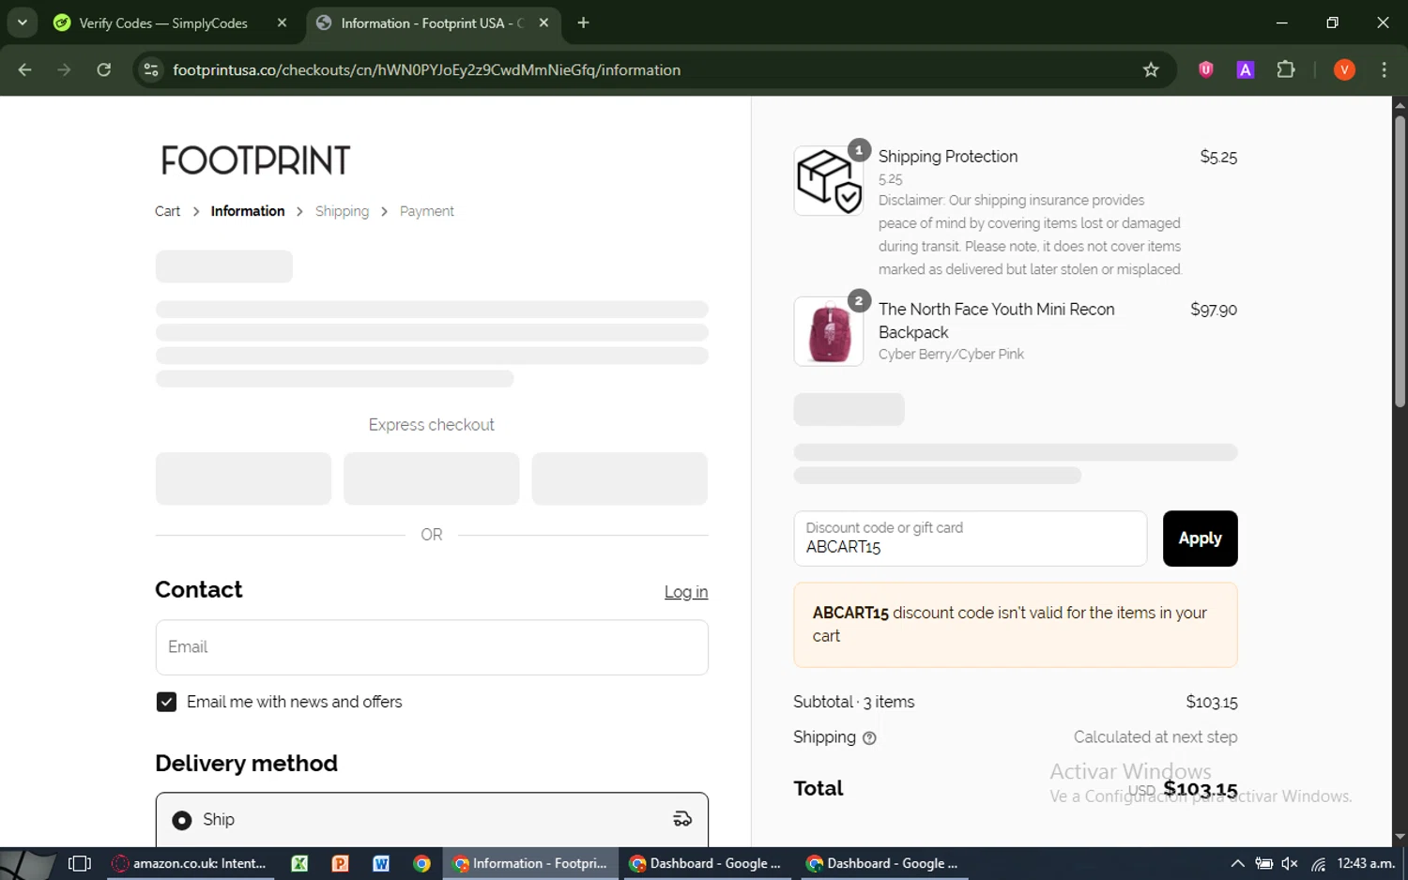The width and height of the screenshot is (1408, 880).
Task: Click the Shipping help question mark icon
Action: (x=869, y=738)
